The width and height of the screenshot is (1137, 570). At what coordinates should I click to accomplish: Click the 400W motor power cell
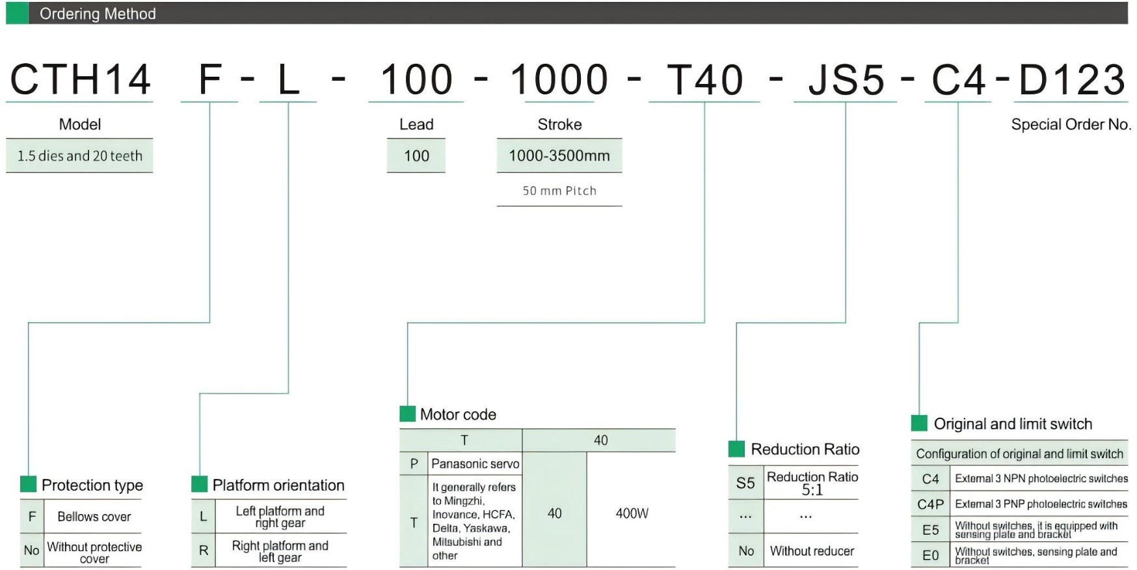pos(632,513)
